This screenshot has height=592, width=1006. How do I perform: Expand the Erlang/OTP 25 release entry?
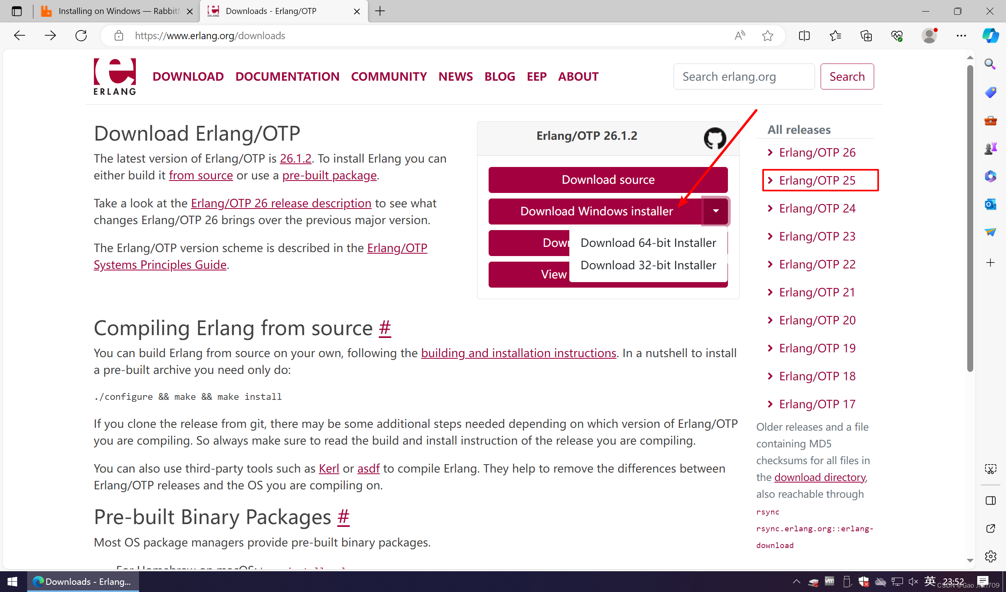tap(817, 180)
